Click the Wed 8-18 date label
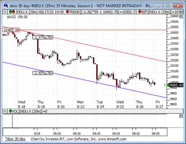The height and width of the screenshot is (144, 186). point(21,105)
